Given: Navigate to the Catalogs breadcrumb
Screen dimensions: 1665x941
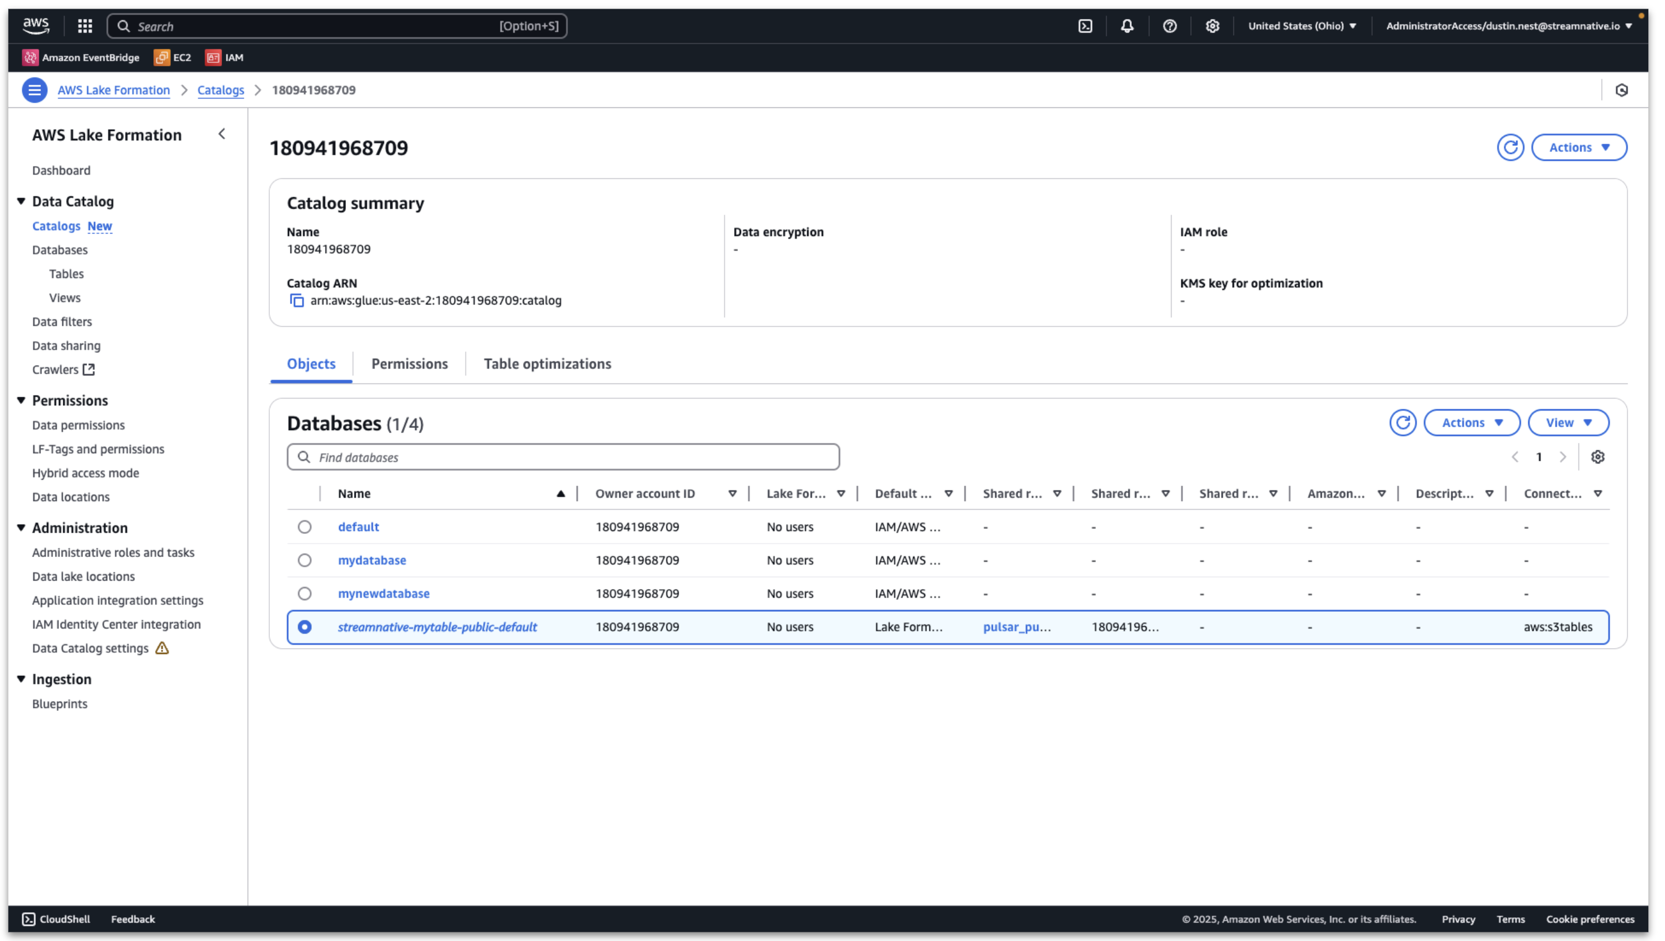Looking at the screenshot, I should 220,91.
